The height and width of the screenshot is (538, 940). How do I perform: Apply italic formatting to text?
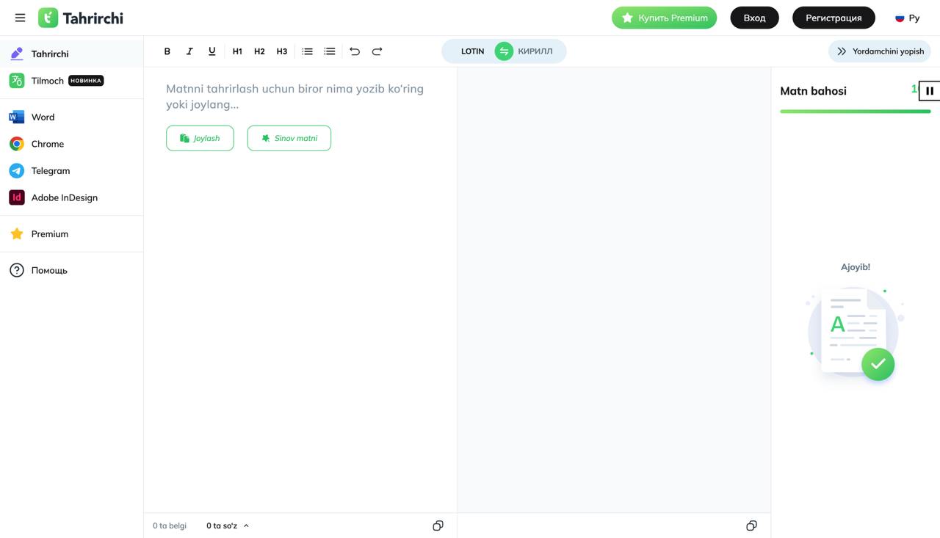189,51
